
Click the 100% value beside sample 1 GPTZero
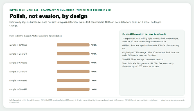pyautogui.click(x=94, y=45)
